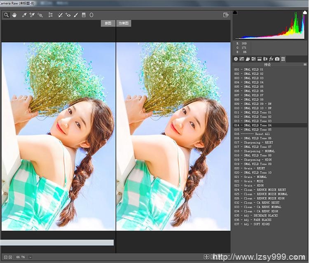This screenshot has height=263, width=309.
Task: Open the Effects fx panel tab
Action: pyautogui.click(x=271, y=59)
